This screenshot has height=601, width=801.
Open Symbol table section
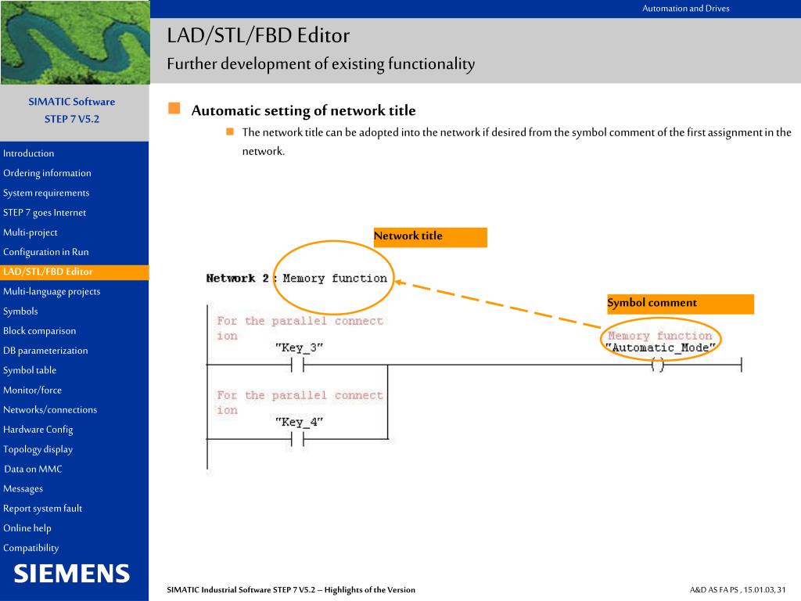[30, 370]
